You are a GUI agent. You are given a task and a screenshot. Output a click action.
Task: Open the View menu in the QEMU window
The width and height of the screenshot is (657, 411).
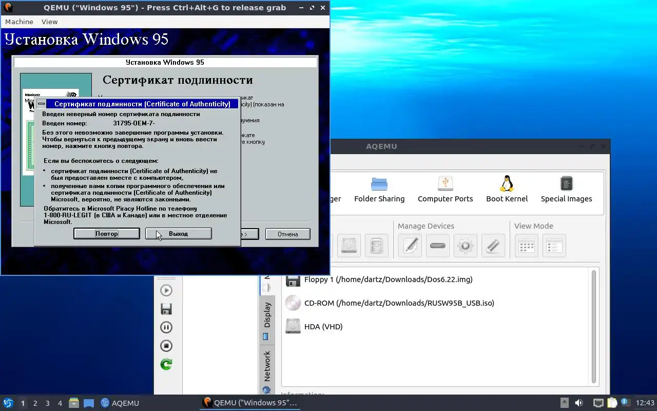pos(49,22)
